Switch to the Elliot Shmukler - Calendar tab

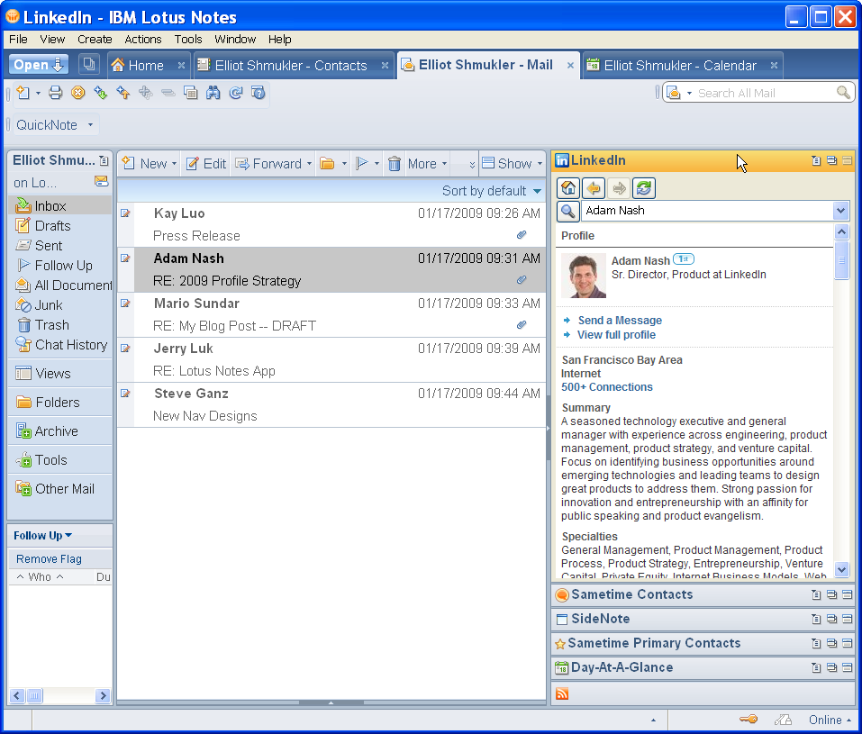pos(679,65)
